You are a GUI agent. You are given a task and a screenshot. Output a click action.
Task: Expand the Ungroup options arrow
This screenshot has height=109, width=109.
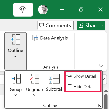point(34,95)
